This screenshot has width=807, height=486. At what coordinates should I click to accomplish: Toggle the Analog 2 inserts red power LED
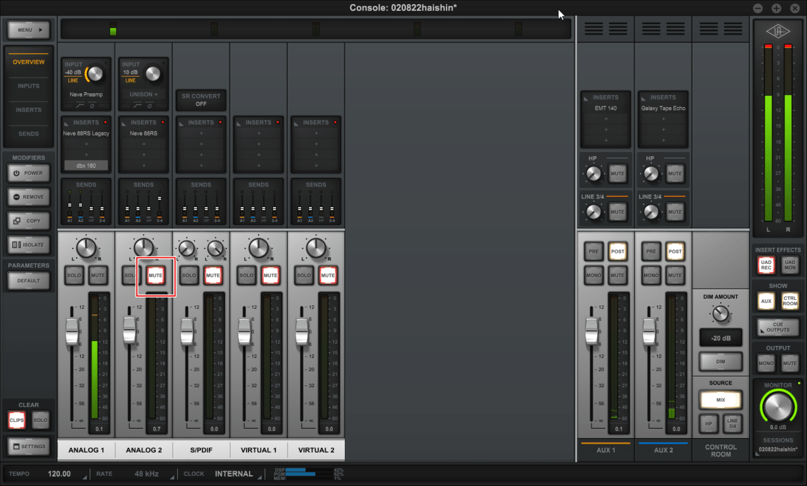pos(163,122)
